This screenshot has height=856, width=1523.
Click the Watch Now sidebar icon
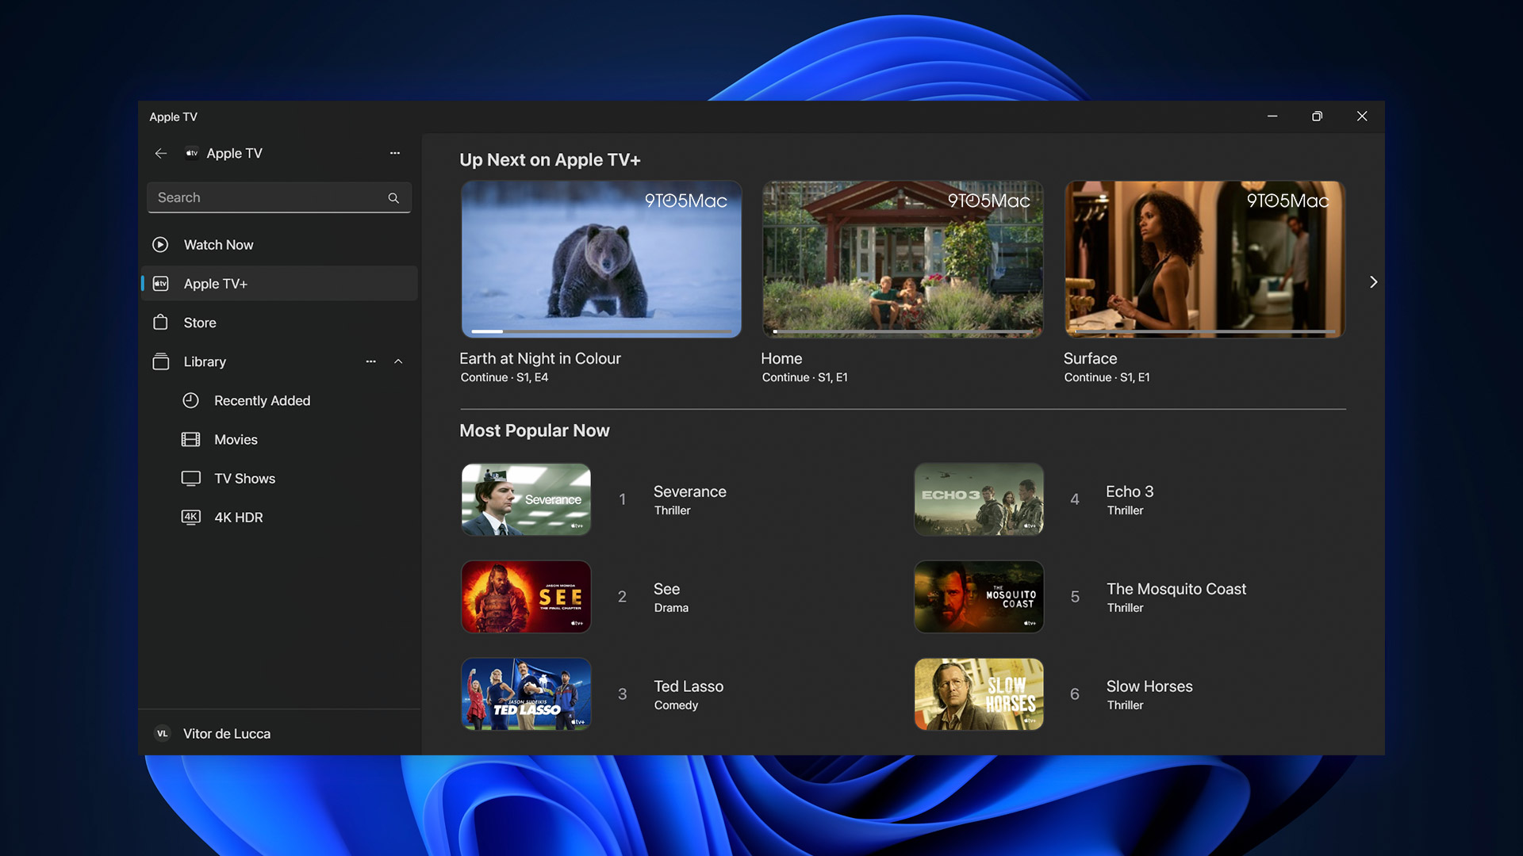tap(160, 243)
